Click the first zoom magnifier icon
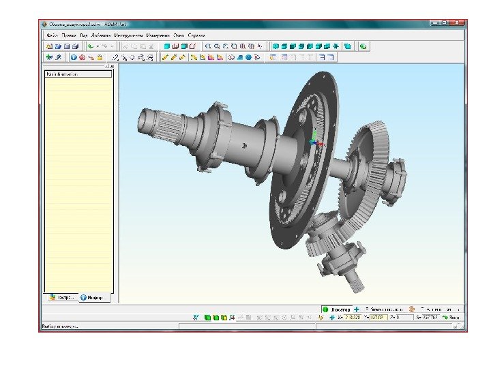The image size is (491, 368). (x=208, y=46)
